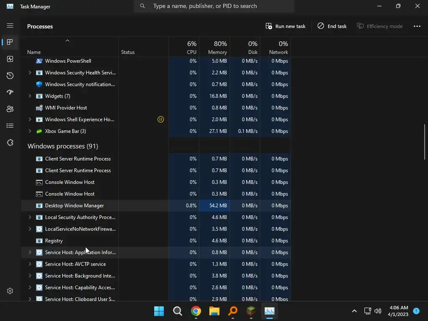Click the Registry process icon
The width and height of the screenshot is (428, 321).
coord(39,241)
